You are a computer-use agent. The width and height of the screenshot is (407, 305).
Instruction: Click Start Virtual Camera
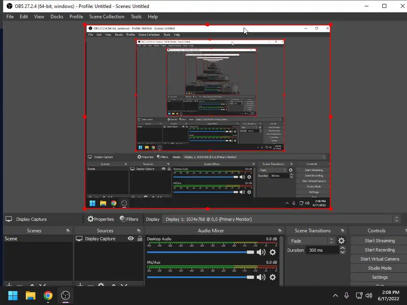click(380, 259)
